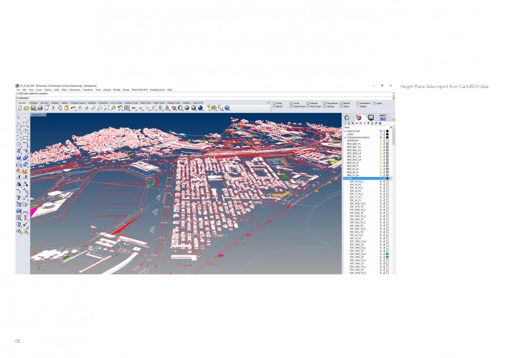Toggle the Curves selection filter checkbox

point(292,103)
